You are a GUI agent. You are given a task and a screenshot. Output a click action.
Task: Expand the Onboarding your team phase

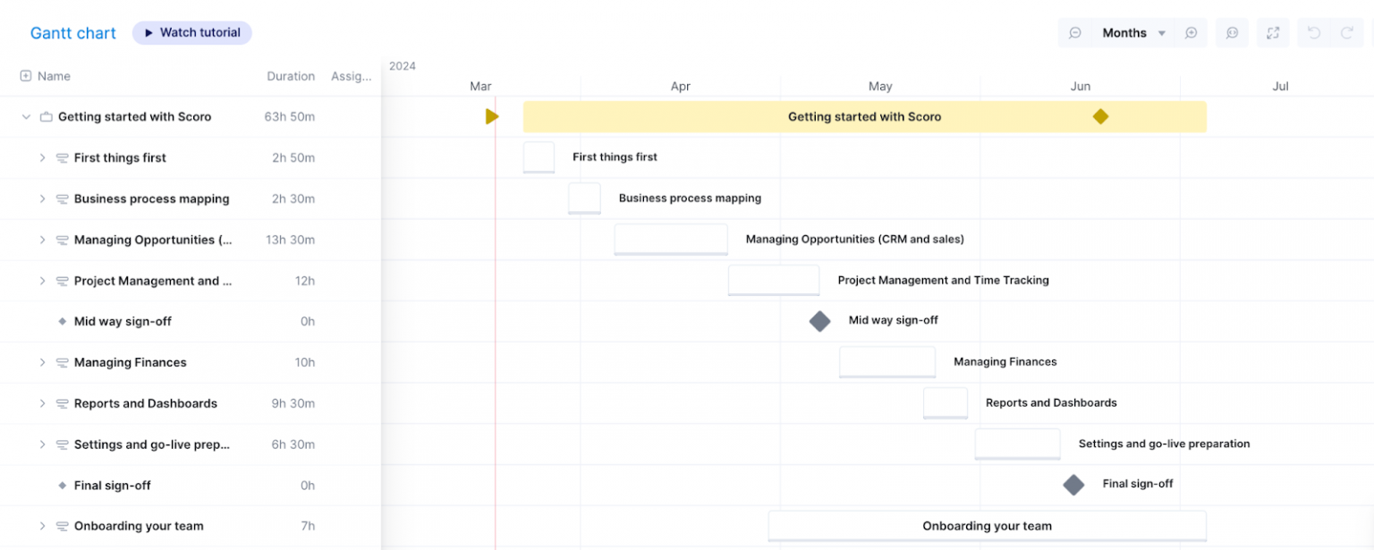pyautogui.click(x=42, y=526)
